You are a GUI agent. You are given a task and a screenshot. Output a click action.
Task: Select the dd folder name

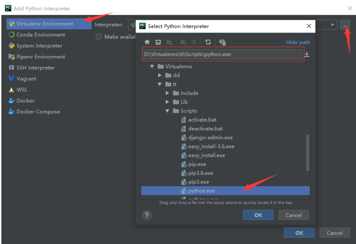pyautogui.click(x=176, y=75)
